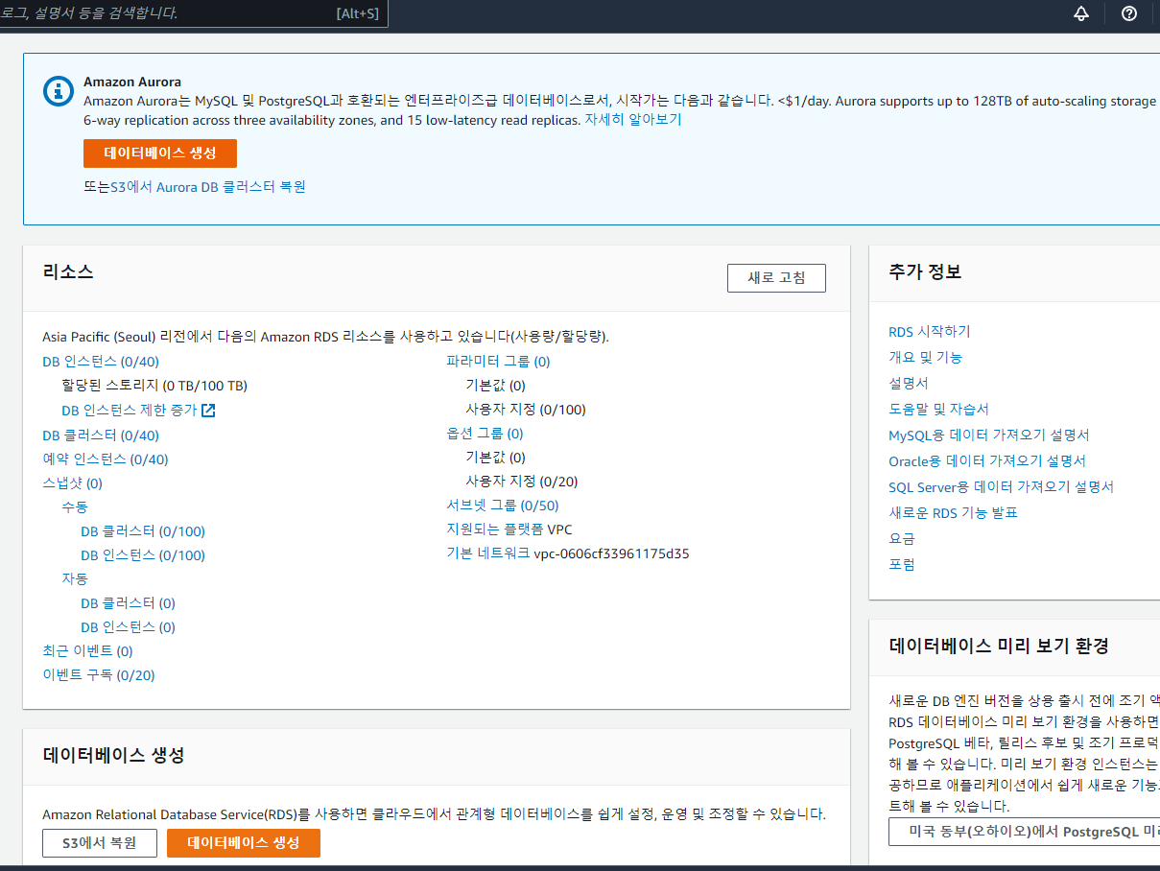Screen dimensions: 1160x871
Task: Open S3에서 Aurora DB 클러스터 복원 link
Action: click(x=208, y=187)
